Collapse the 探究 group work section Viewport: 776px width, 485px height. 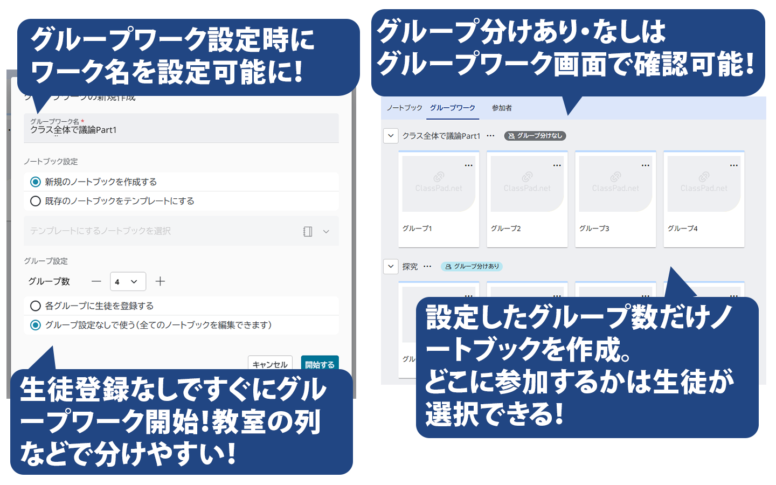click(x=391, y=266)
